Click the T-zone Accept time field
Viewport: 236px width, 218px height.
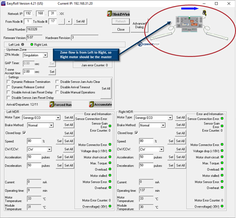pyautogui.click(x=29, y=72)
